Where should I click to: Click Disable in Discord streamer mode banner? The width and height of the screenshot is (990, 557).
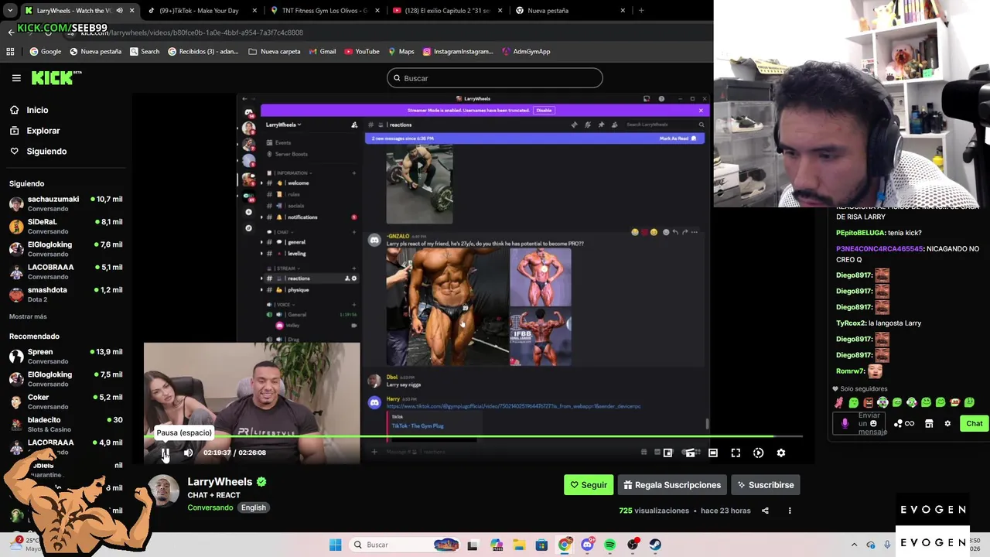tap(544, 111)
